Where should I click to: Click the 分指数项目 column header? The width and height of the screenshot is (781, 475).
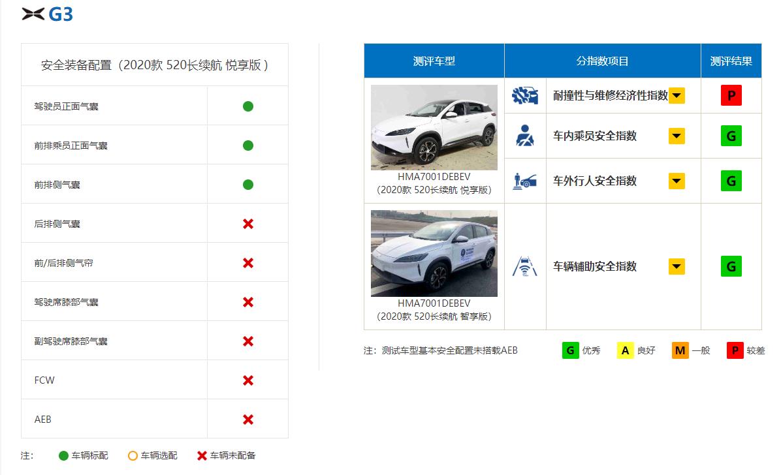point(602,61)
